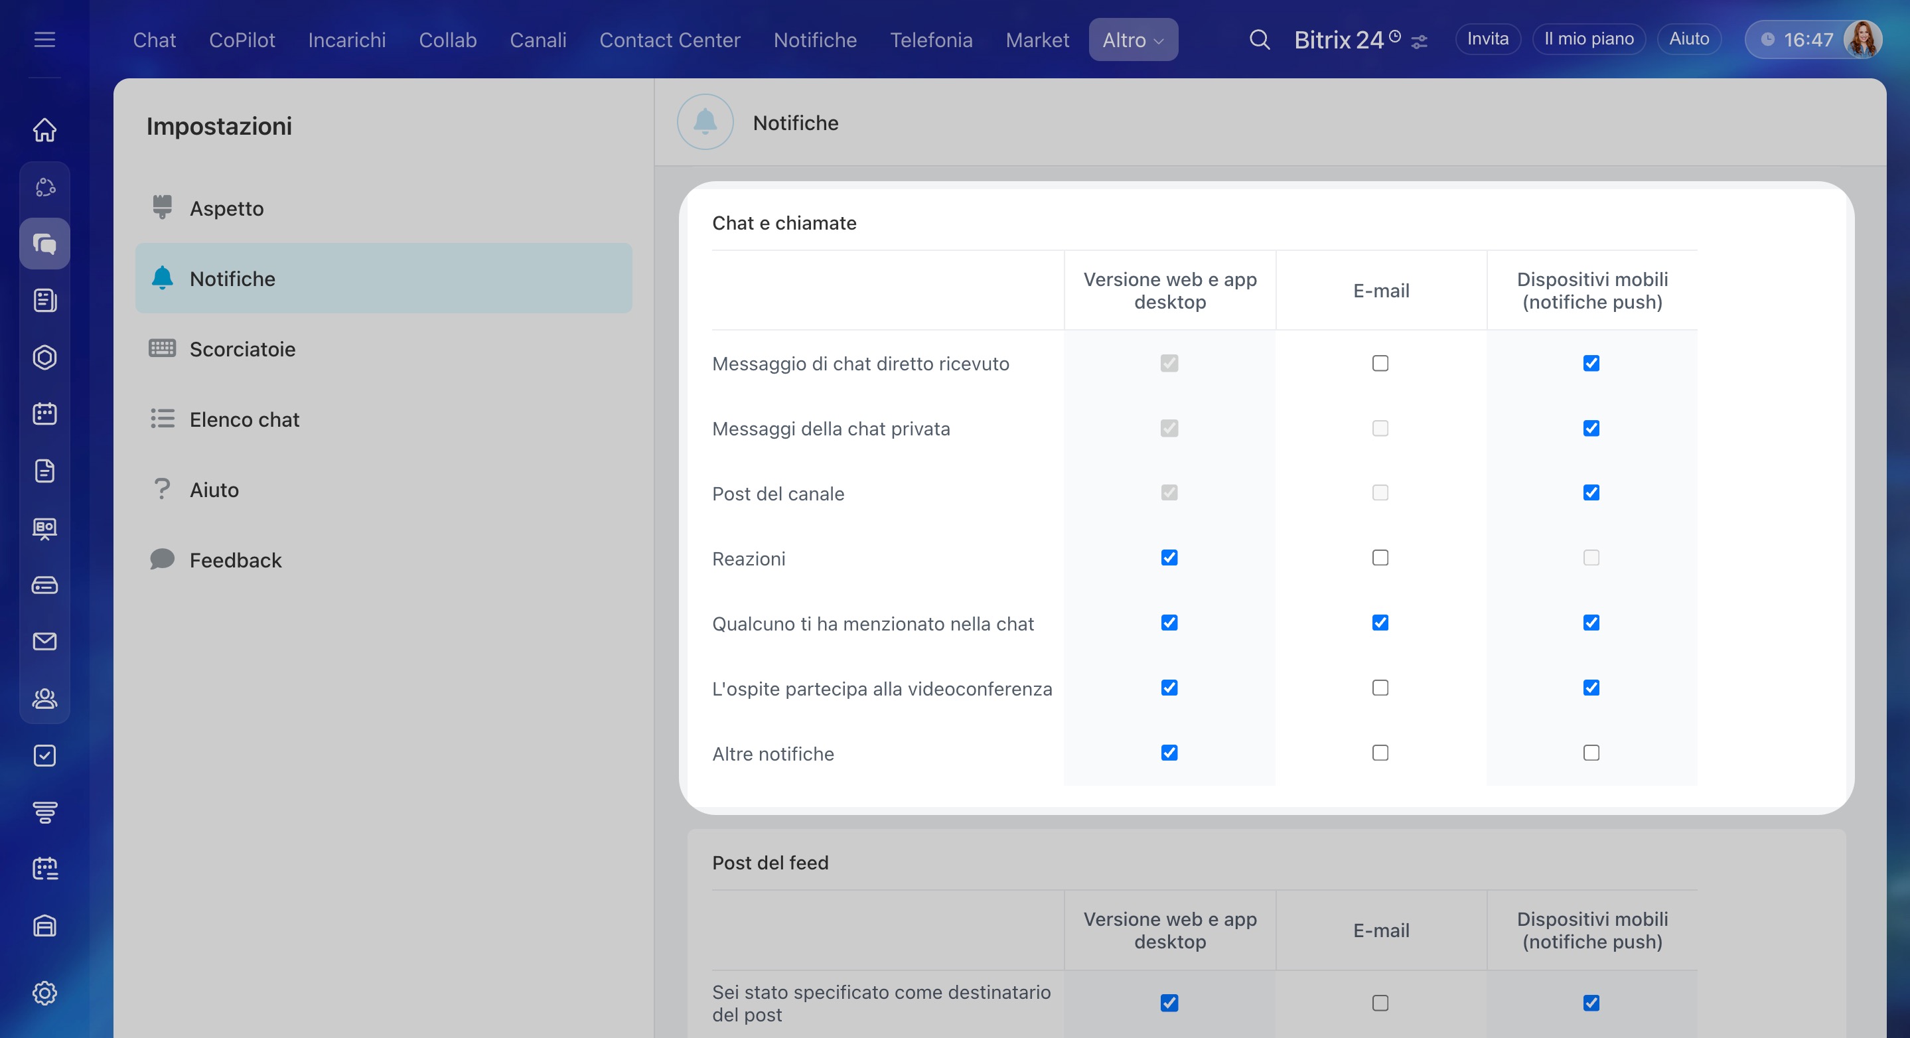Click the user profile avatar photo
Viewport: 1910px width, 1038px height.
[x=1862, y=39]
